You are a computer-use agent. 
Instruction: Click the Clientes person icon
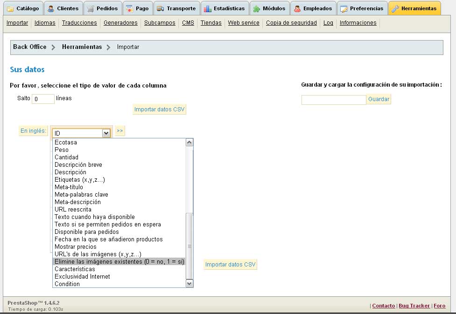[x=51, y=9]
